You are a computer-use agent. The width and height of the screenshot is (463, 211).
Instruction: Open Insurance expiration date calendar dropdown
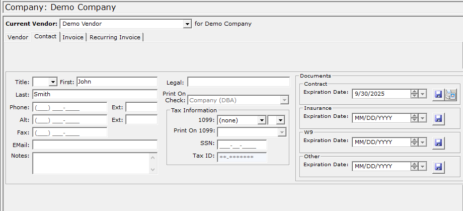[x=423, y=118]
